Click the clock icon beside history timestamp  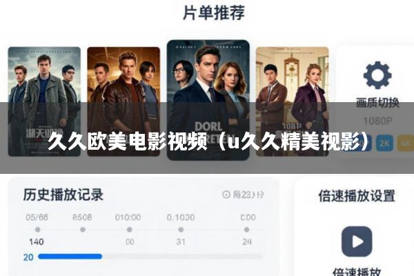pos(226,195)
